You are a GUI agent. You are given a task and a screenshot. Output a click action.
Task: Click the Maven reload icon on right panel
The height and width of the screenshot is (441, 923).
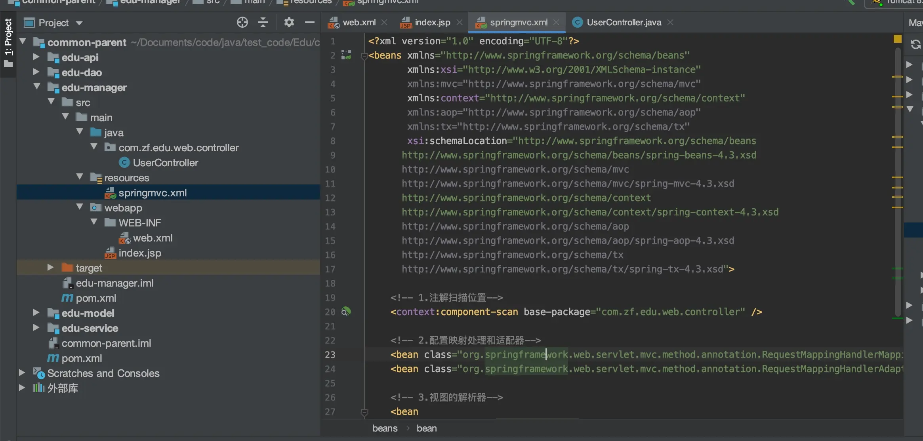(x=915, y=44)
